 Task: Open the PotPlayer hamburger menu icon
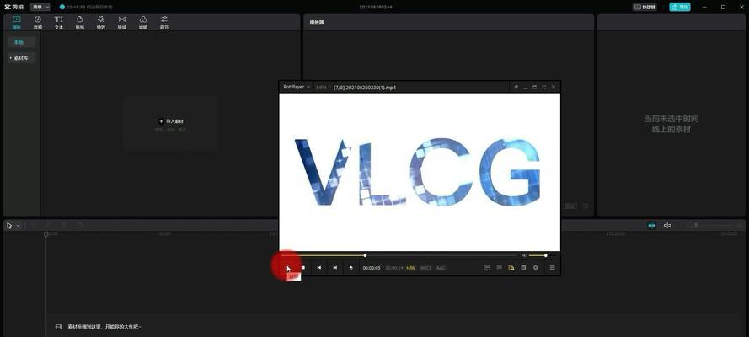[x=552, y=268]
